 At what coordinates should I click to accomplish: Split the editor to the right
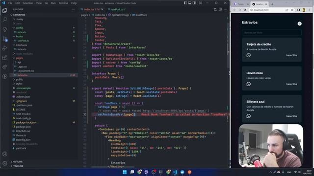[220, 9]
